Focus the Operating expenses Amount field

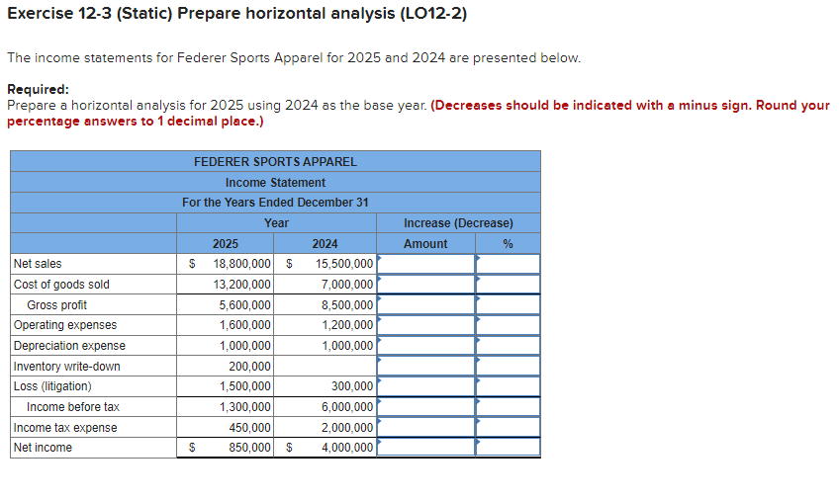[425, 325]
